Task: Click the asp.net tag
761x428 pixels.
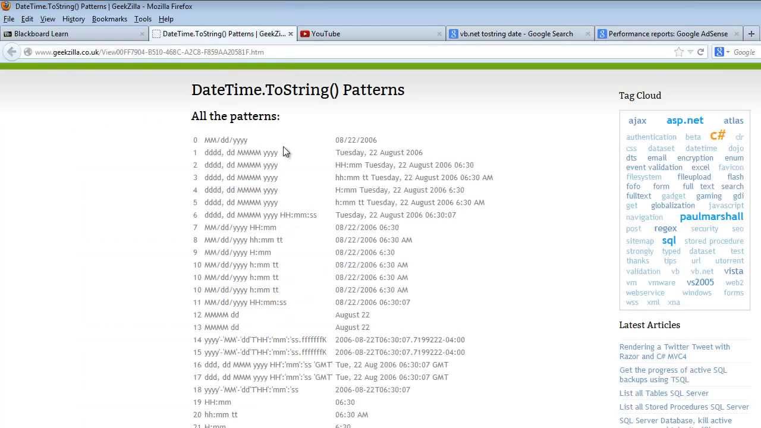Action: (685, 120)
